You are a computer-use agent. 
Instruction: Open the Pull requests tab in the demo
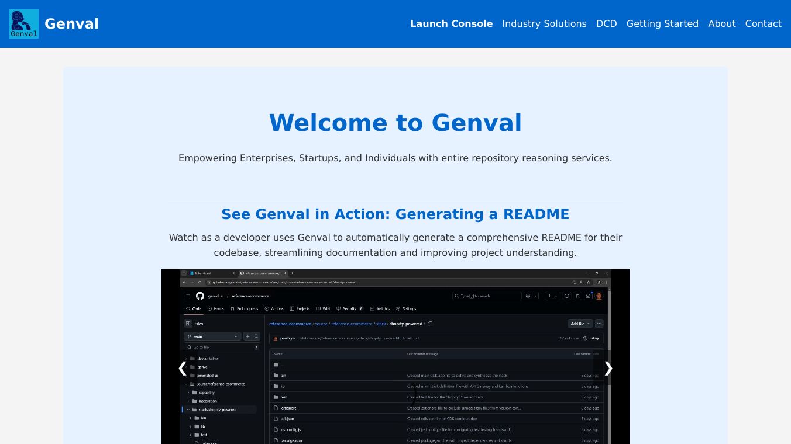coord(244,309)
